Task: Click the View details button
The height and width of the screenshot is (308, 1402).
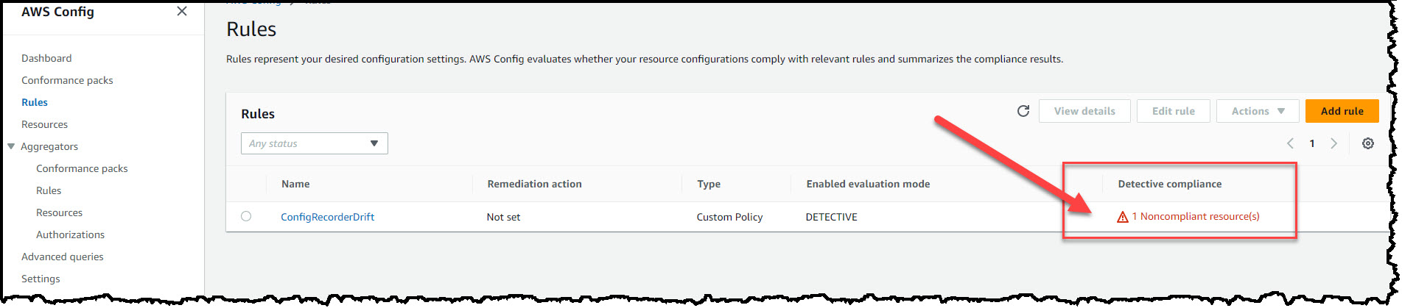Action: (1084, 111)
